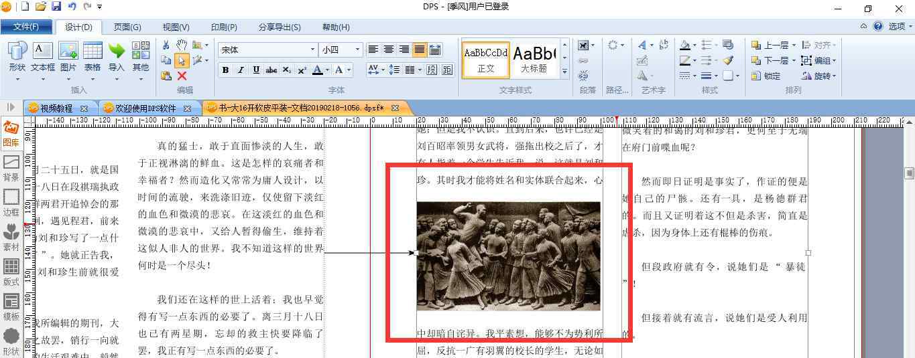Select the hand pan tool
This screenshot has width=915, height=358.
click(x=181, y=45)
